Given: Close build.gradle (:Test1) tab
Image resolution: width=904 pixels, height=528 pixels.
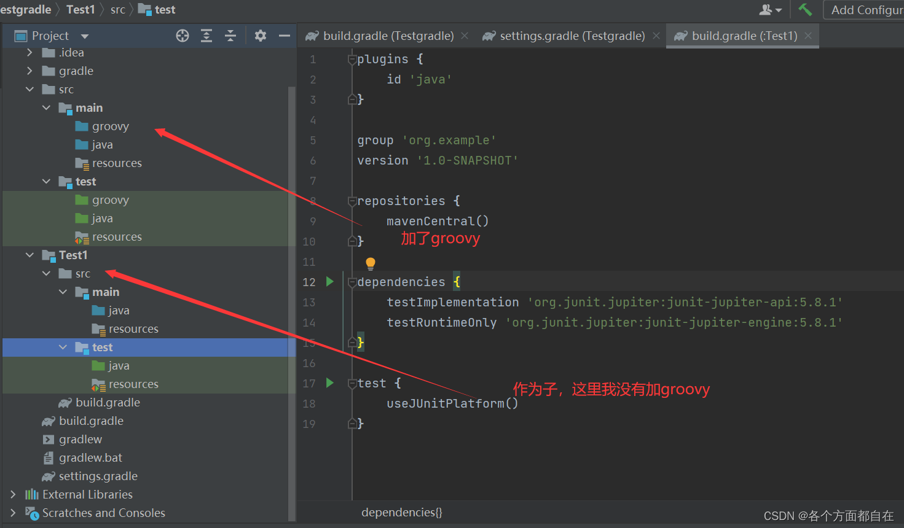Looking at the screenshot, I should 808,36.
